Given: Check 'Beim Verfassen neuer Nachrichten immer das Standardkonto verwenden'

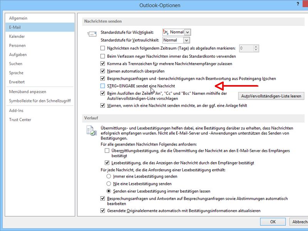Looking at the screenshot, I should point(102,56).
